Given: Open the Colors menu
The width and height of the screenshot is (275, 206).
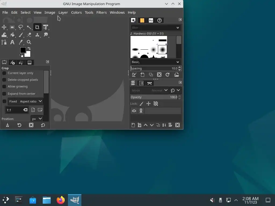Looking at the screenshot, I should click(x=76, y=12).
